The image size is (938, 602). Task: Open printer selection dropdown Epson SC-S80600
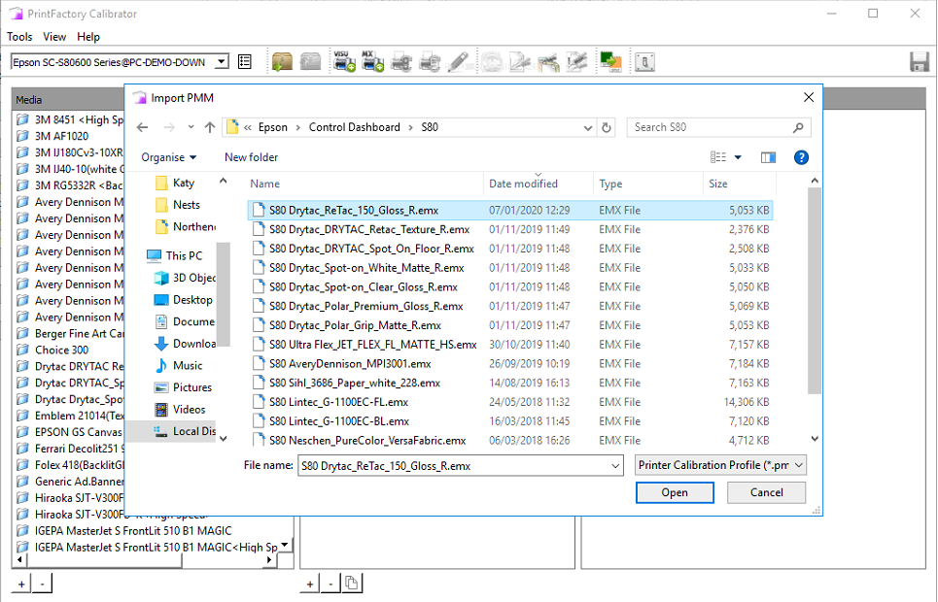(x=222, y=61)
